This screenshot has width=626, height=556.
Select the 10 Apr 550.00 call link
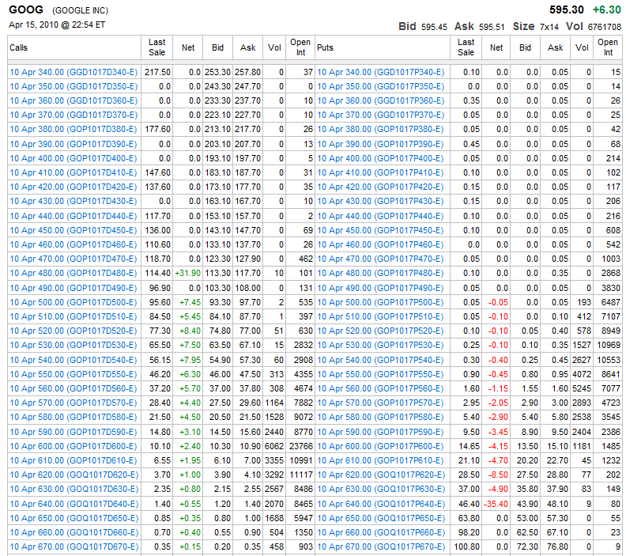74,374
